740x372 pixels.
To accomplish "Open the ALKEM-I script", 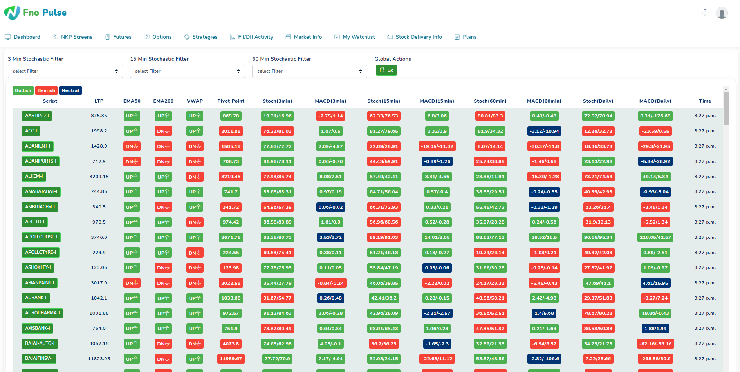I will [34, 176].
